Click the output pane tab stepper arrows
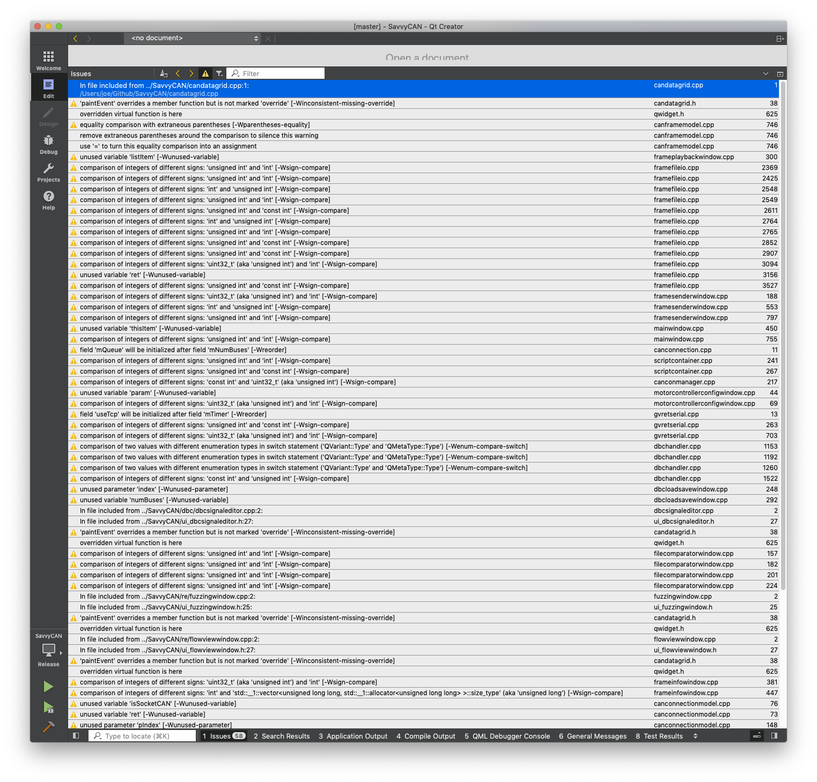The width and height of the screenshot is (817, 782). 696,736
